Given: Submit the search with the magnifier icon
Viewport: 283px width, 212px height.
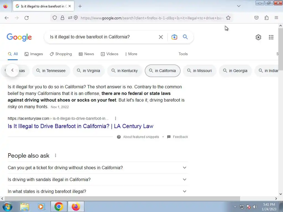Looking at the screenshot, I should pos(185,37).
